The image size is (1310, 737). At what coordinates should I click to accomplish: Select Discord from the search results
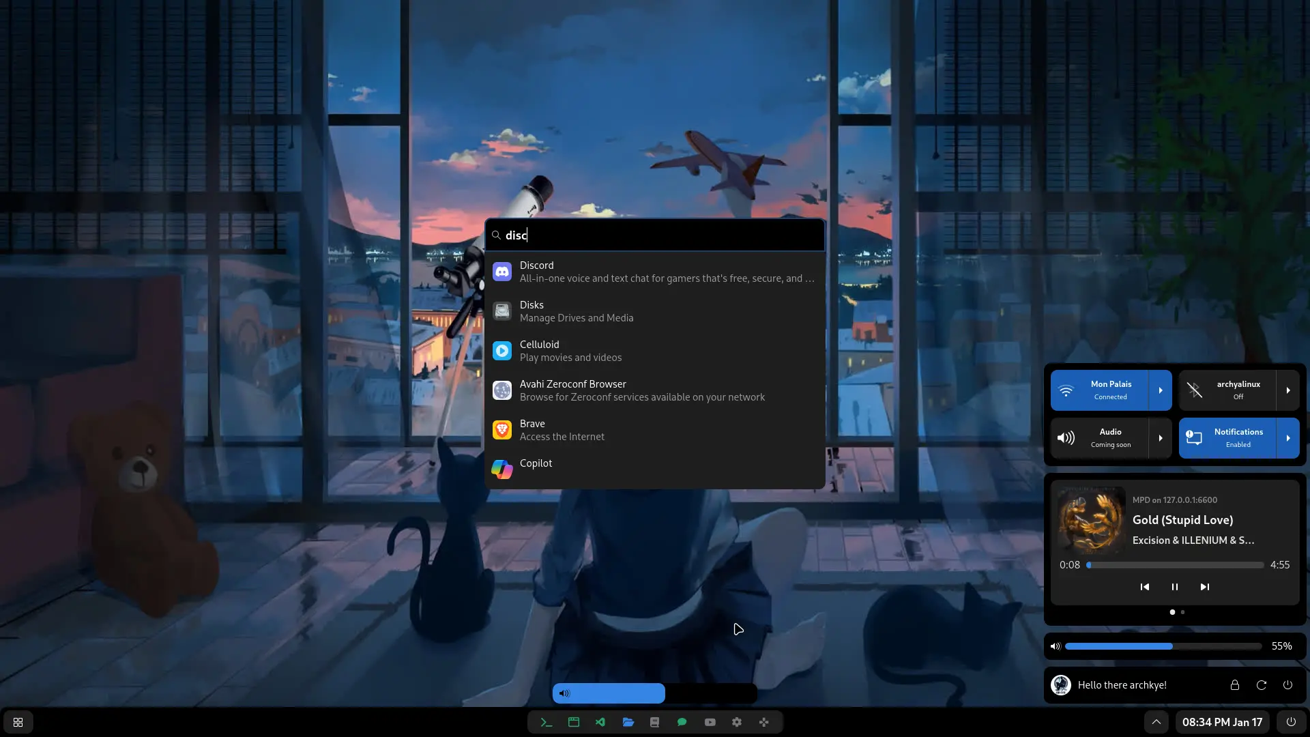(654, 272)
